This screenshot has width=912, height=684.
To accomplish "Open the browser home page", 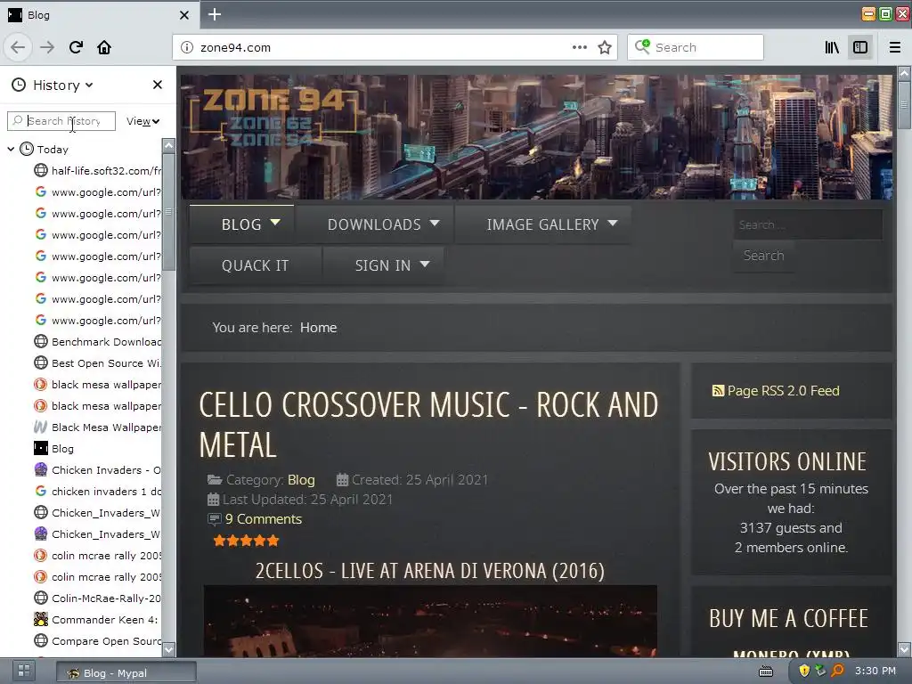I will [104, 47].
